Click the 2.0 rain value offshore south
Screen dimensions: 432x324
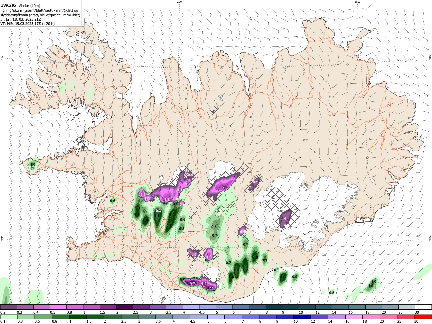click(x=283, y=277)
